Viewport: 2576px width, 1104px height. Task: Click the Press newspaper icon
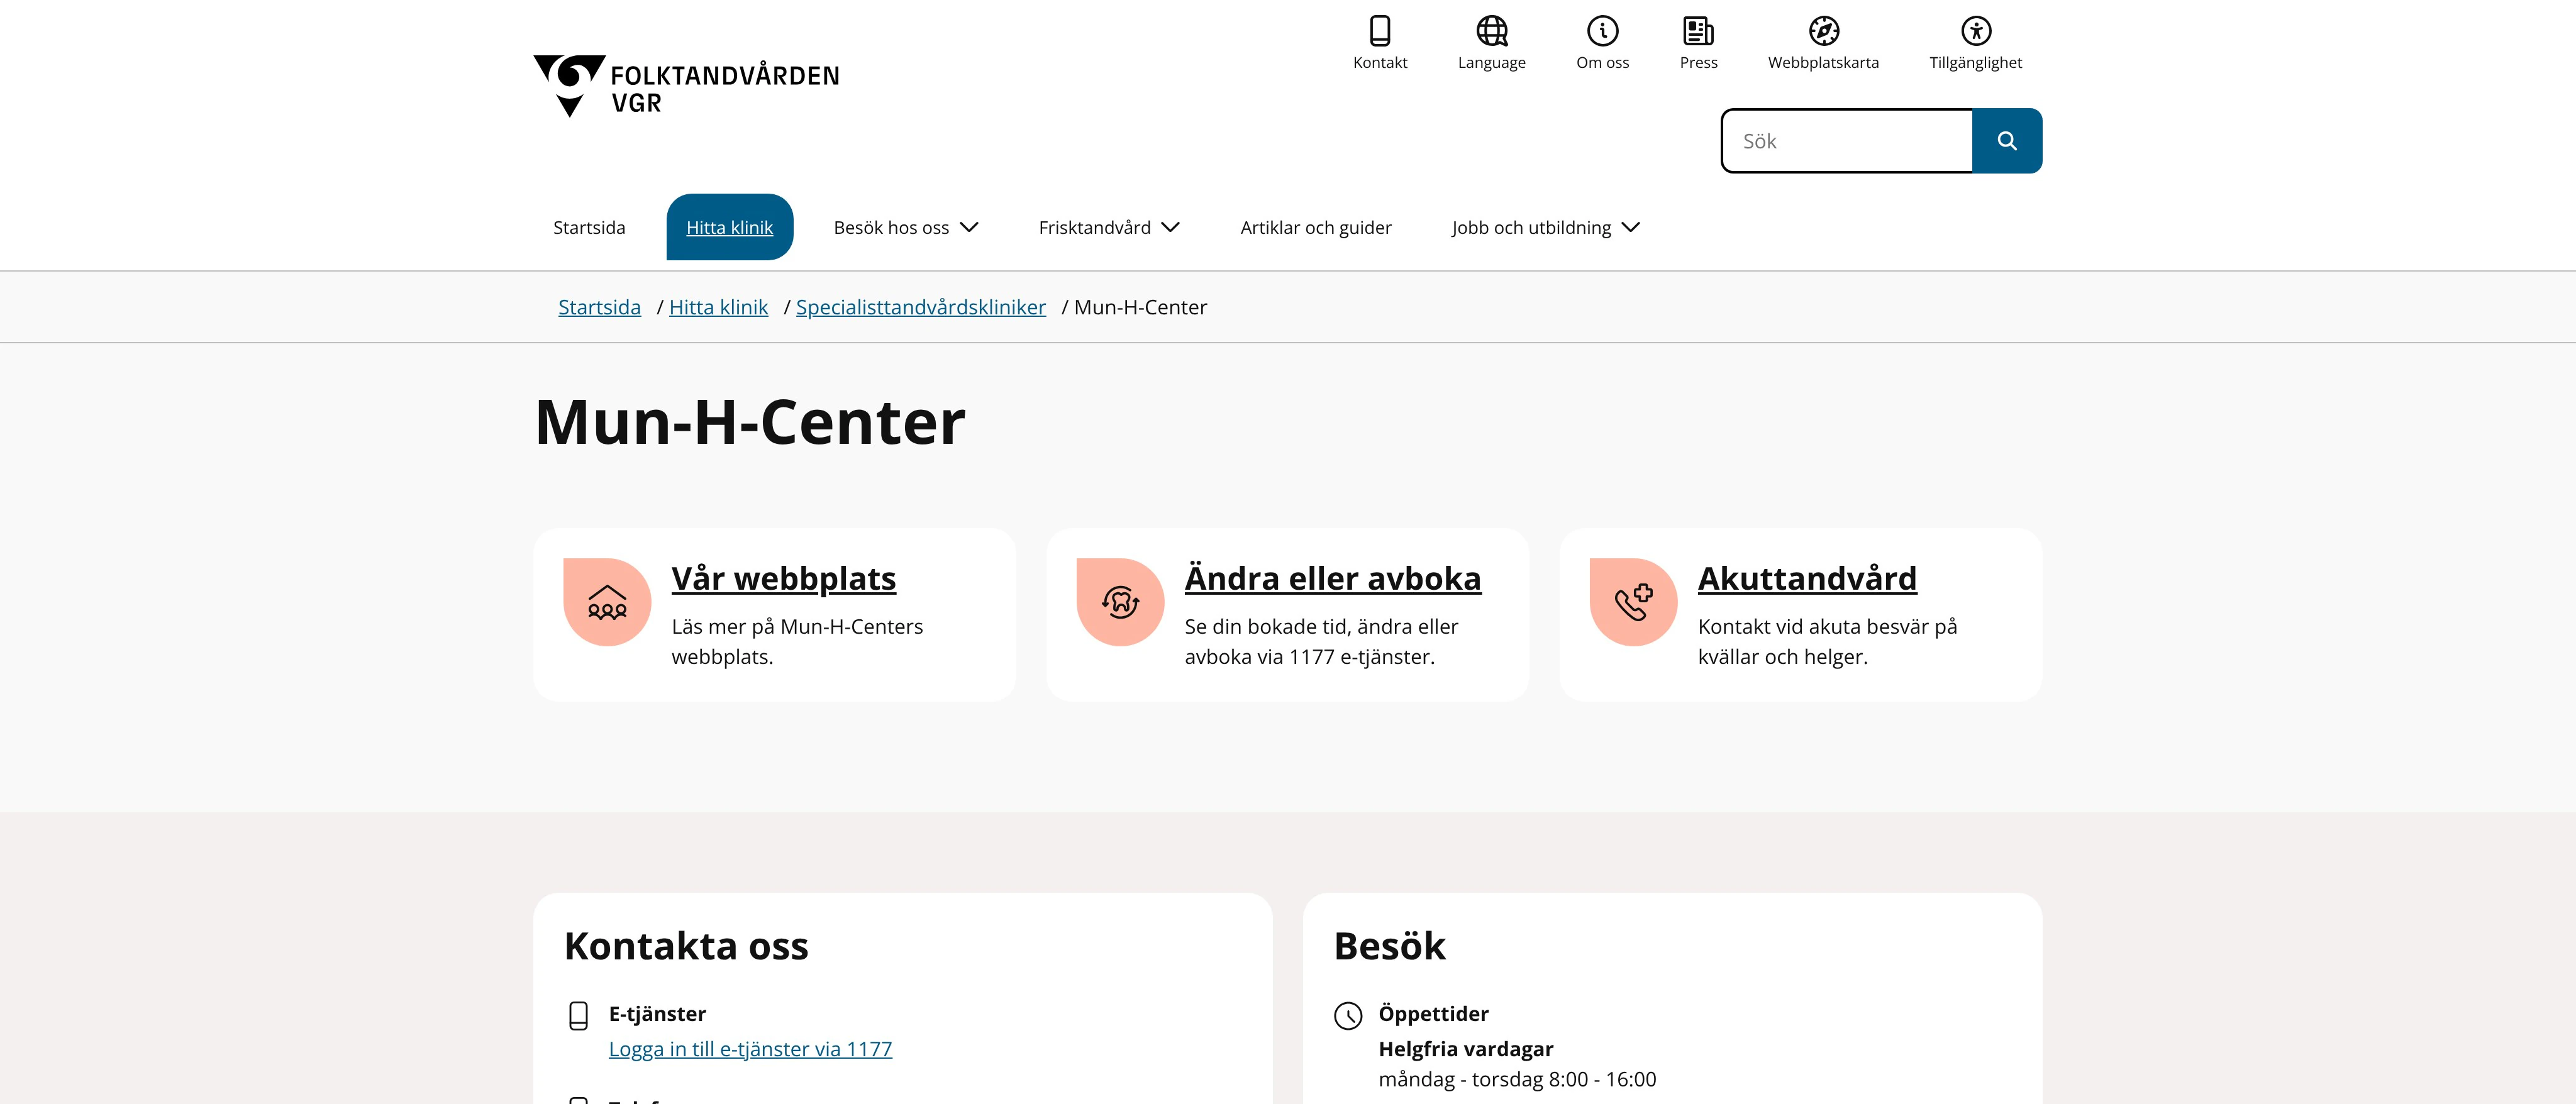1698,31
